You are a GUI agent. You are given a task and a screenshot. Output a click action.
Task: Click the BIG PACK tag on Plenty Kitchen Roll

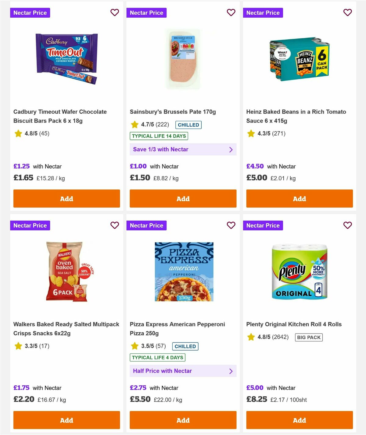tap(309, 337)
